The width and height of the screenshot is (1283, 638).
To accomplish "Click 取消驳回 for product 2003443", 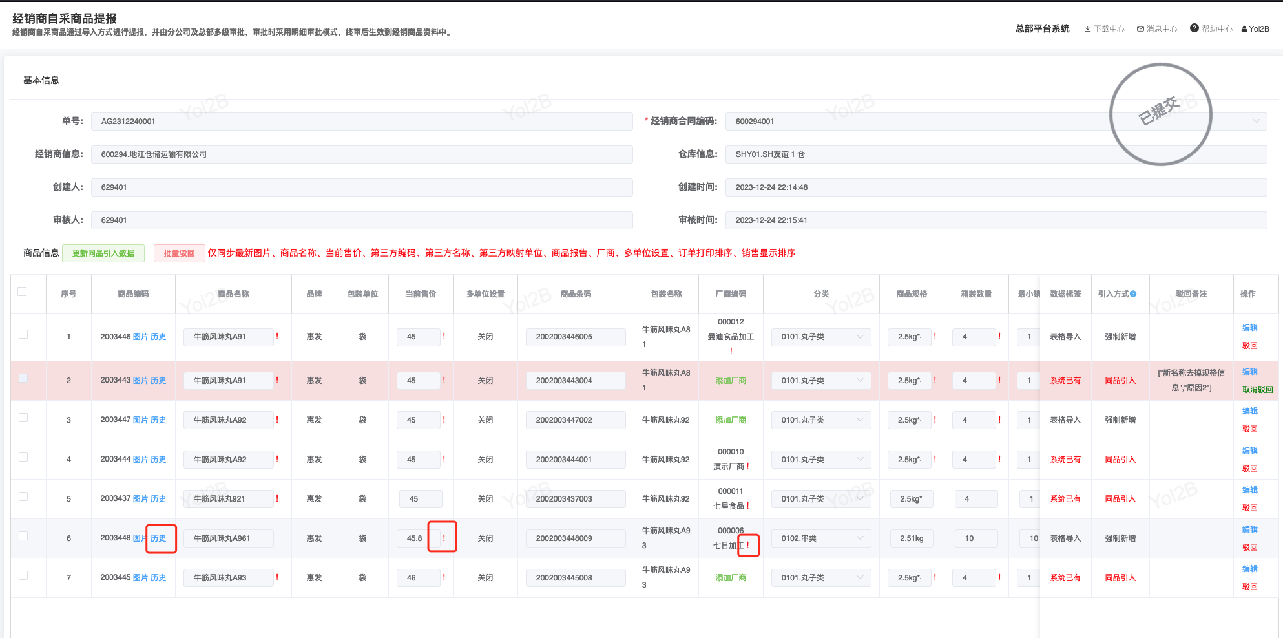I will (1257, 390).
